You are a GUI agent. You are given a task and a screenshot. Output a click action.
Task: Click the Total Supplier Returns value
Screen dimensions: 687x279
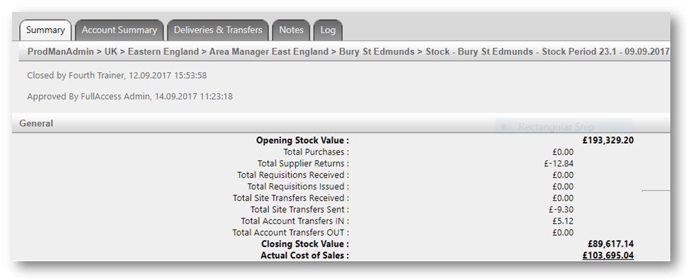tap(563, 163)
